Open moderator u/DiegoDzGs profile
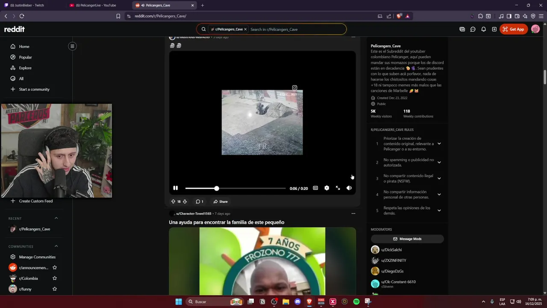The height and width of the screenshot is (308, 547). tap(392, 271)
